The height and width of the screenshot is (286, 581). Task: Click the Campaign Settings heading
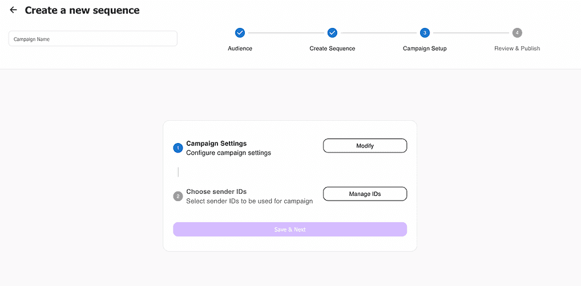coord(216,144)
